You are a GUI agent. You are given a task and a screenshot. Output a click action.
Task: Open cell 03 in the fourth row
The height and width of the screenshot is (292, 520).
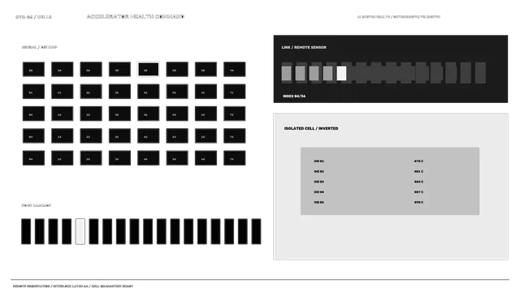33,135
